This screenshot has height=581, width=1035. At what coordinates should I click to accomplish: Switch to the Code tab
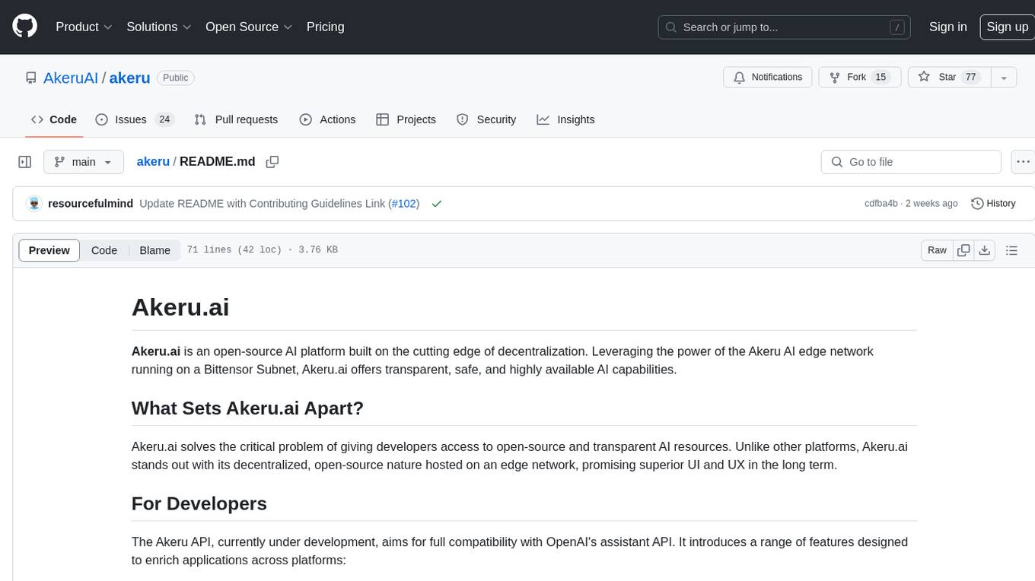tap(54, 119)
